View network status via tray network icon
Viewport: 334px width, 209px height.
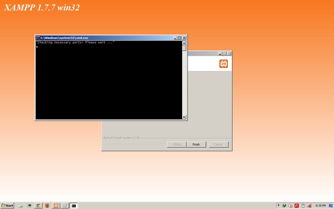pyautogui.click(x=309, y=206)
